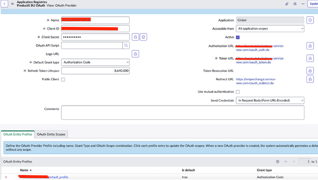
Task: Unlock the Logo URL lock icon
Action: pyautogui.click(x=135, y=54)
